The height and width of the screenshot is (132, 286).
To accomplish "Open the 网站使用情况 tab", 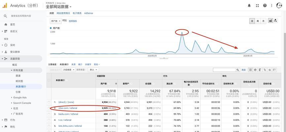I will [63, 13].
